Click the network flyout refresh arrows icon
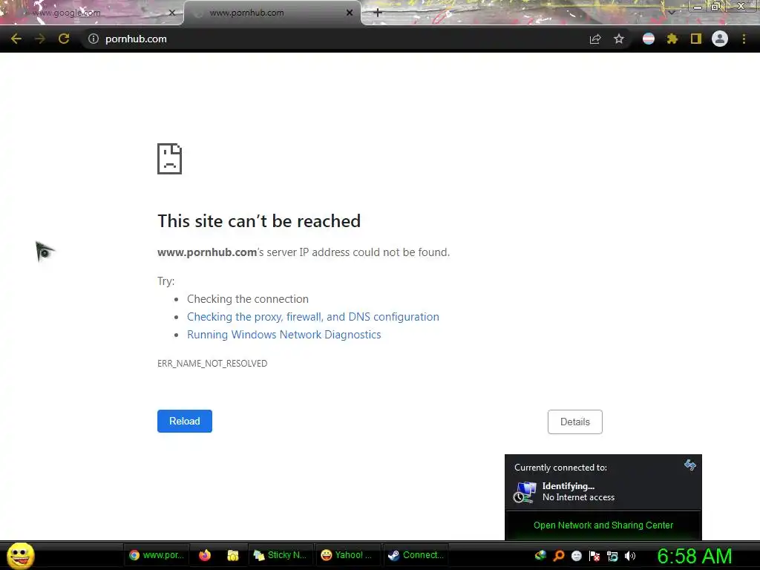Image resolution: width=760 pixels, height=570 pixels. (x=689, y=465)
